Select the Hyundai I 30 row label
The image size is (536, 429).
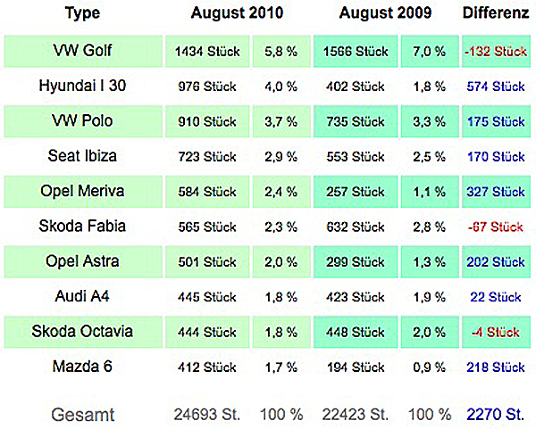point(82,86)
